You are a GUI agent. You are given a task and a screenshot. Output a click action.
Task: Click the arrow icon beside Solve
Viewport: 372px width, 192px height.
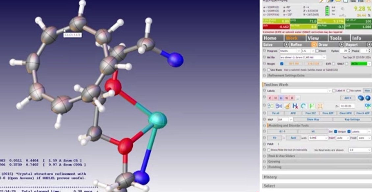(x=286, y=44)
